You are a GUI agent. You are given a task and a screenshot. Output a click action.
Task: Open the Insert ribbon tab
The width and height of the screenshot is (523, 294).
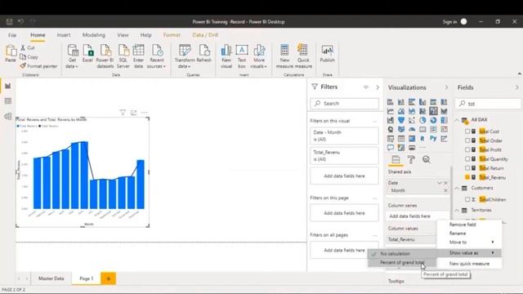[x=64, y=35]
